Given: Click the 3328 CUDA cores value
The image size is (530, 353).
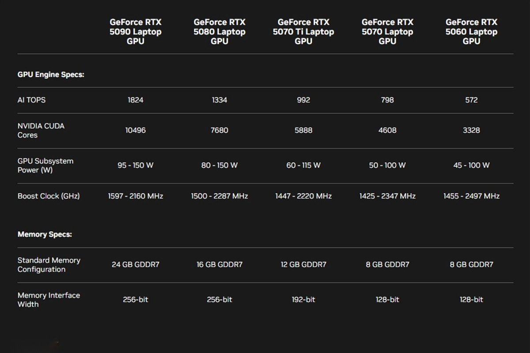Looking at the screenshot, I should (471, 131).
